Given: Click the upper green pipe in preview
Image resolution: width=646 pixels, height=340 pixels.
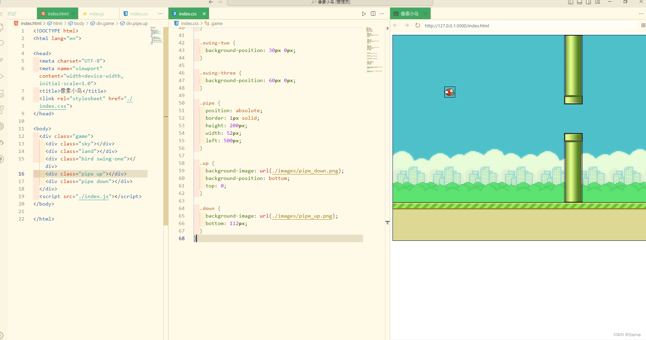Looking at the screenshot, I should [573, 69].
